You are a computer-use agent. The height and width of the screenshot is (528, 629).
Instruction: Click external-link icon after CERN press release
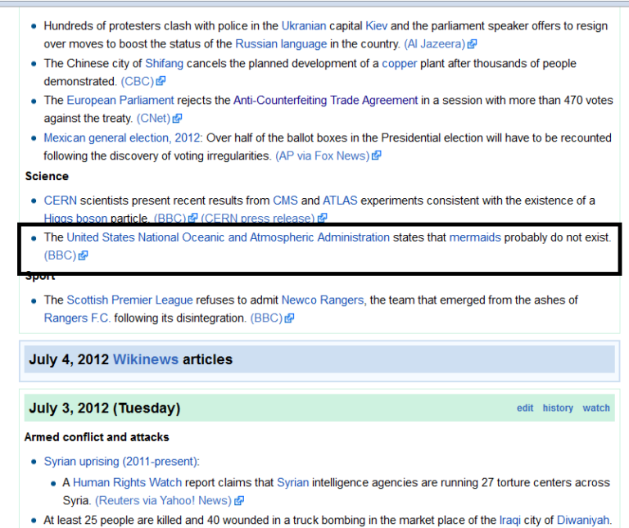pyautogui.click(x=323, y=219)
